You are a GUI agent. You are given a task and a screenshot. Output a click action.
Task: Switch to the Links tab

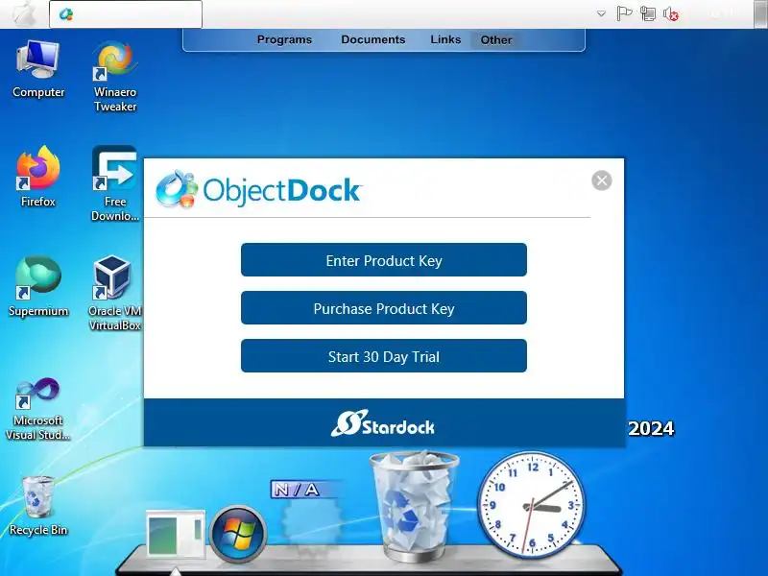point(445,39)
